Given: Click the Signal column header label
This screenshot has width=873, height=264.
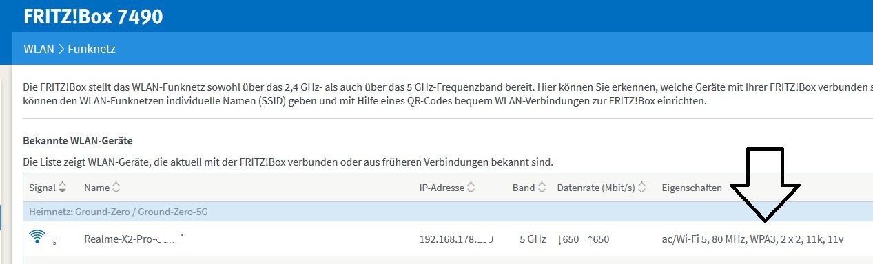Looking at the screenshot, I should [43, 187].
